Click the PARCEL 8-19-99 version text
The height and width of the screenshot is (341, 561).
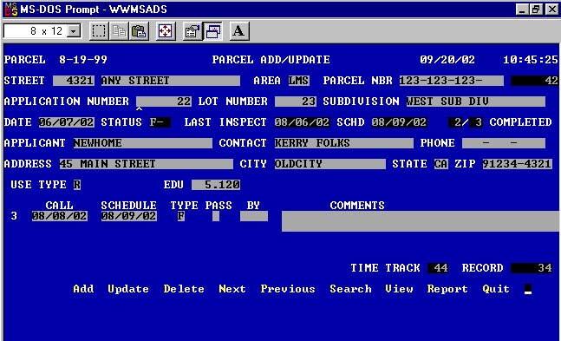pos(55,60)
